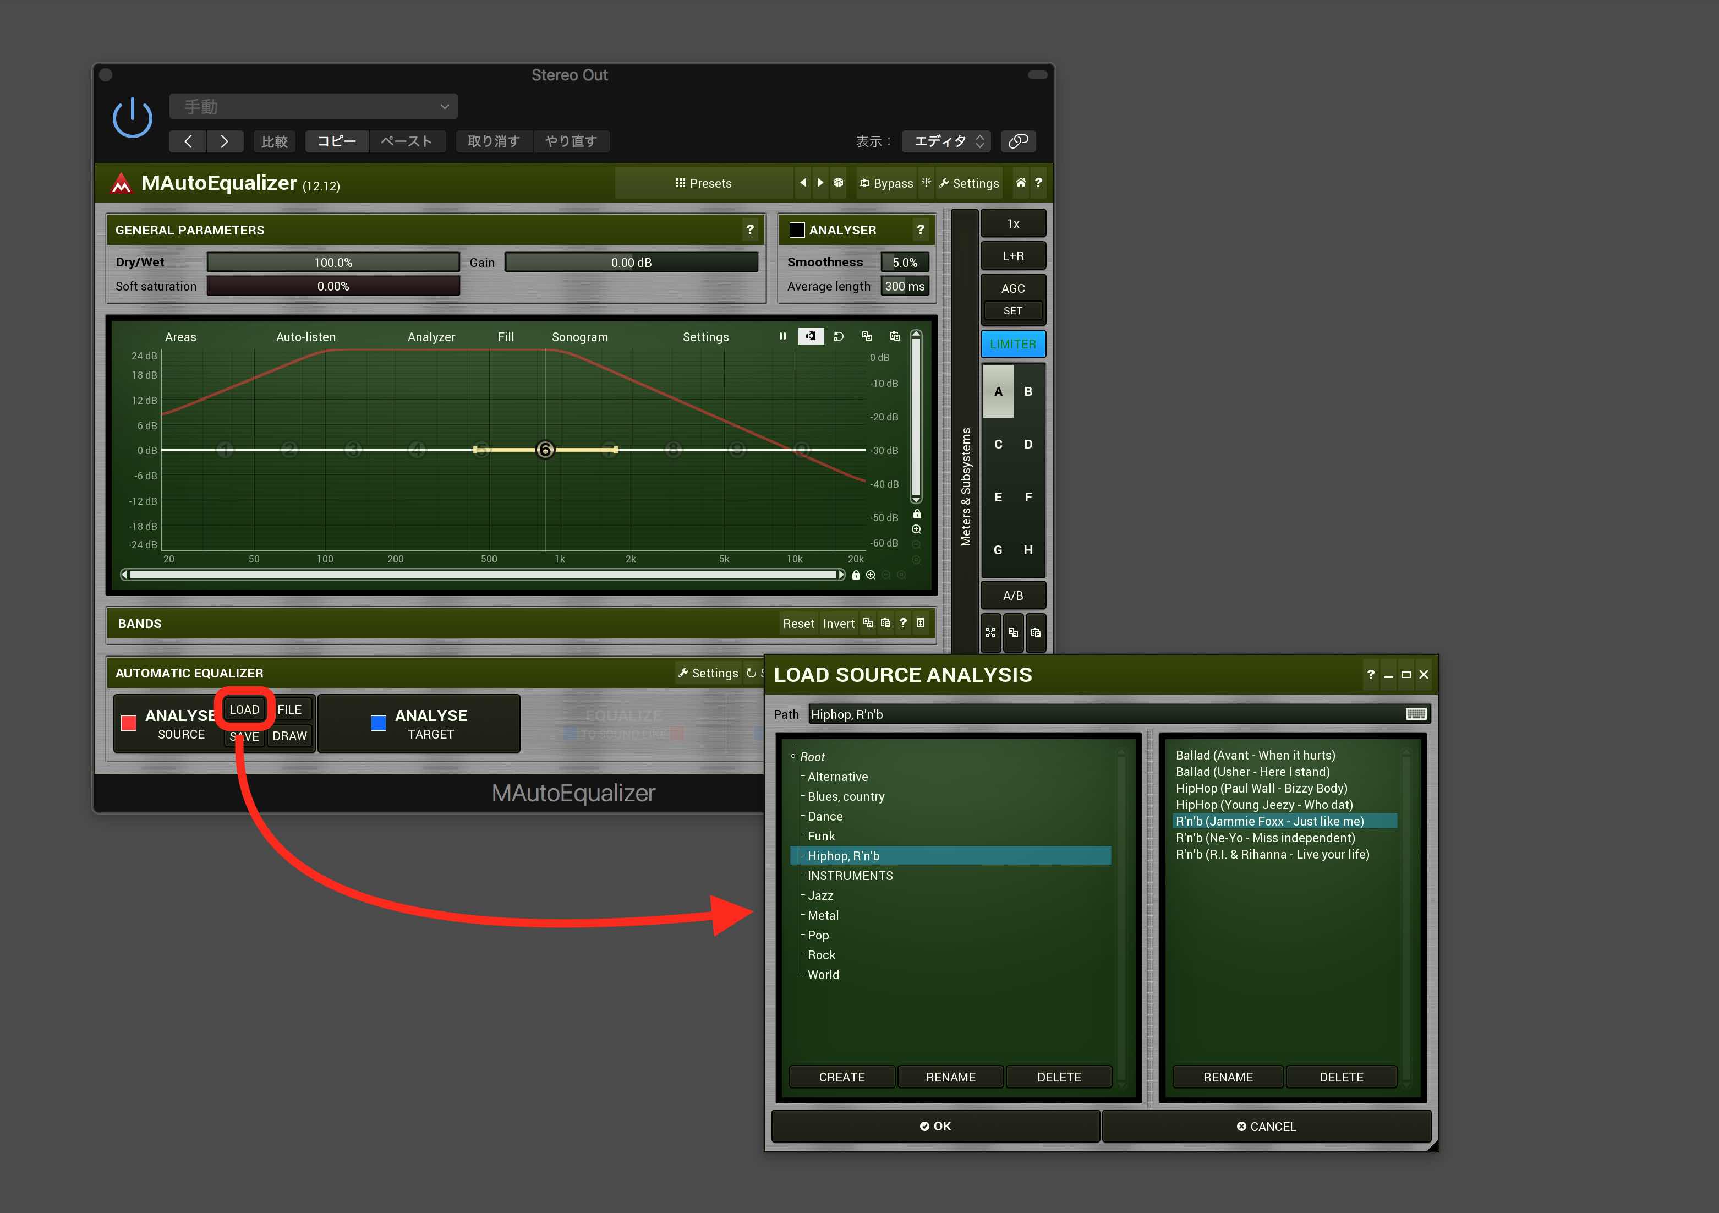Click the home icon in MAutoEqualizer header

tap(1020, 183)
